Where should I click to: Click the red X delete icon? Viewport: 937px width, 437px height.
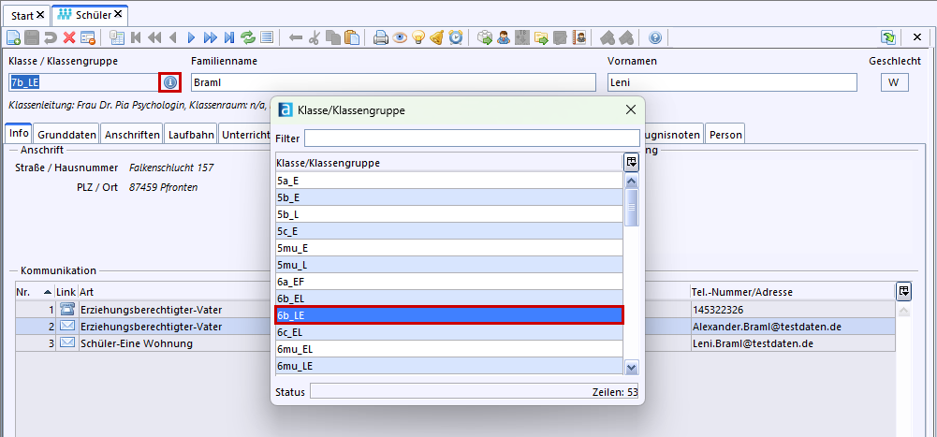[x=69, y=37]
